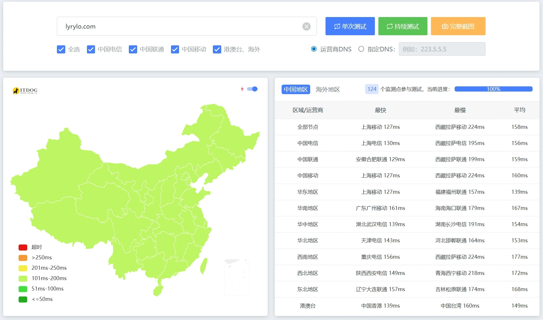Click the red lightning bolt icon
543x320 pixels.
coord(242,89)
